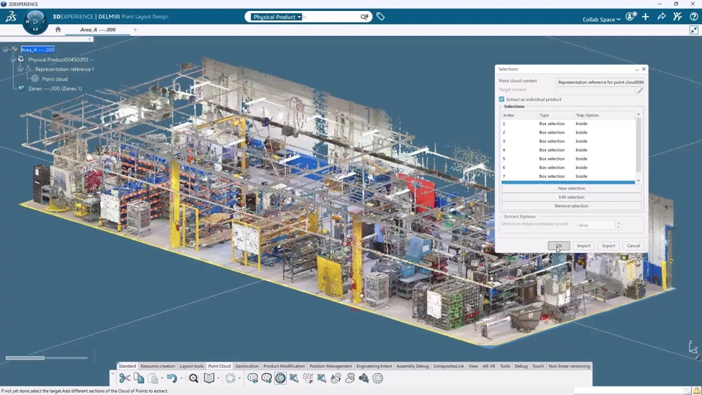
Task: Open the Collab Space dropdown
Action: click(601, 19)
